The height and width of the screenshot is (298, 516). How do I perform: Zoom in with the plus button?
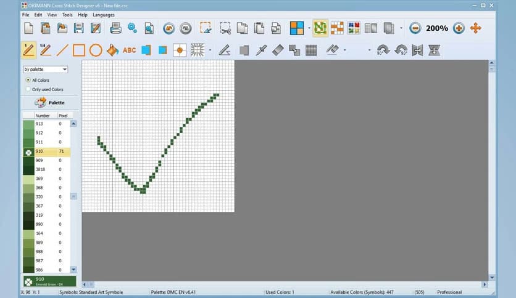459,28
